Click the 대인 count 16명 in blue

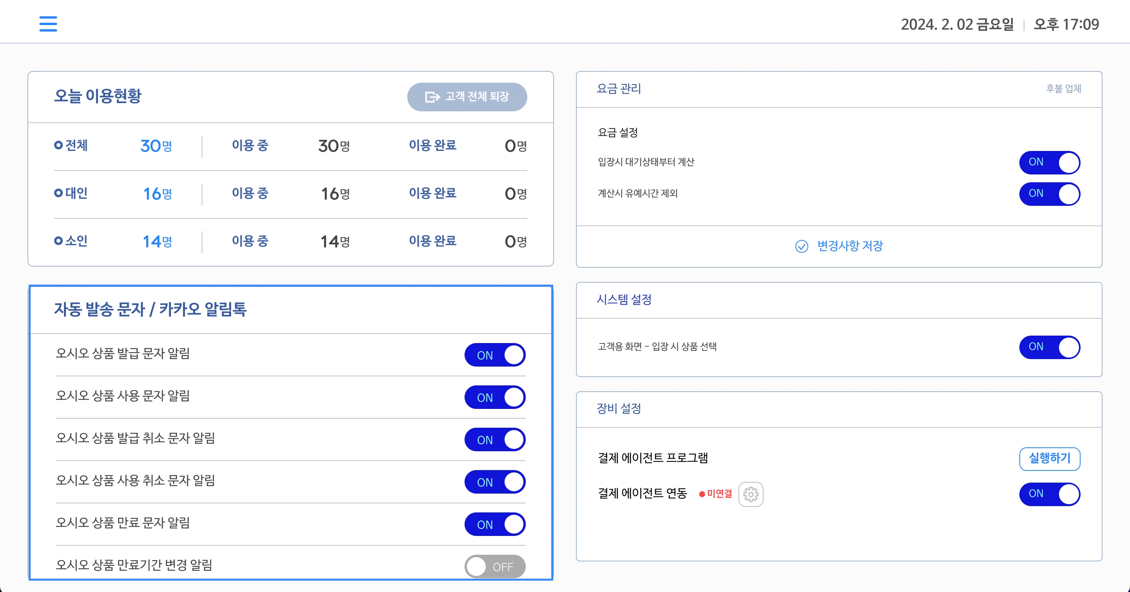(157, 194)
